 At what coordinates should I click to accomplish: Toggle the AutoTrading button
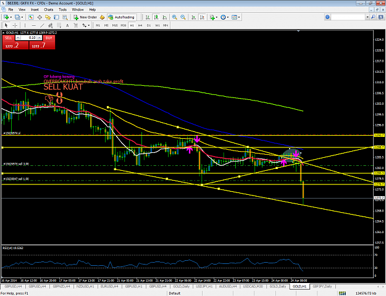tap(122, 17)
